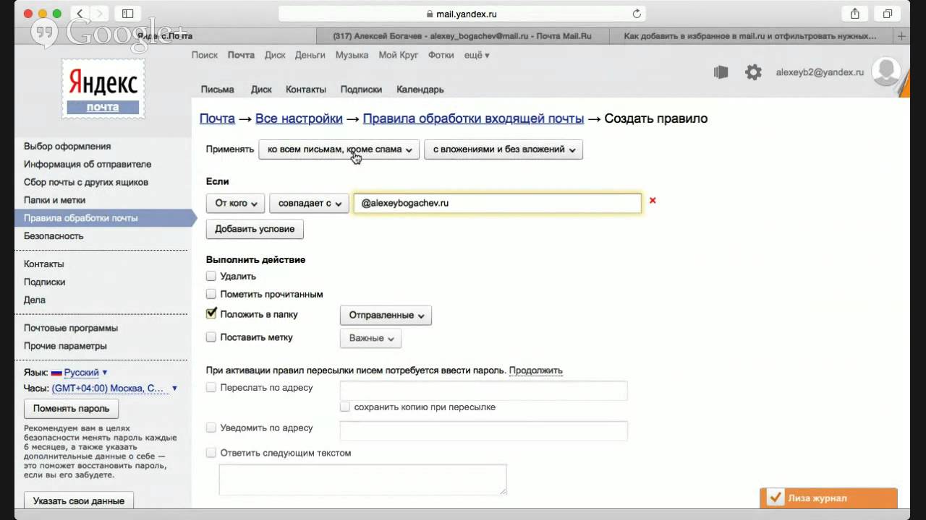Open Почтовые программы in sidebar

coord(71,328)
